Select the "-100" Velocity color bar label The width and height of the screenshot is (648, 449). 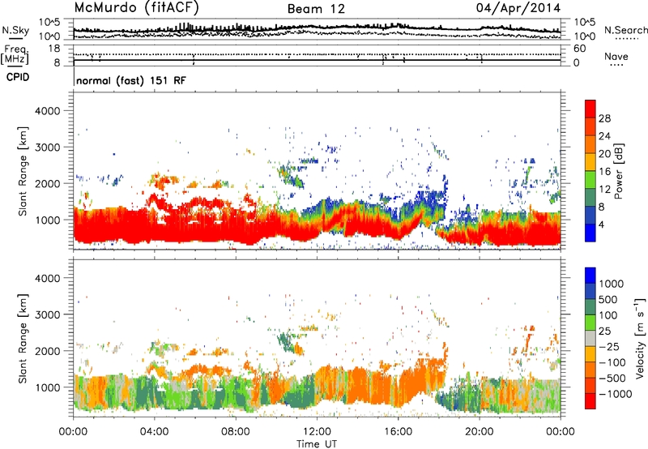[612, 362]
